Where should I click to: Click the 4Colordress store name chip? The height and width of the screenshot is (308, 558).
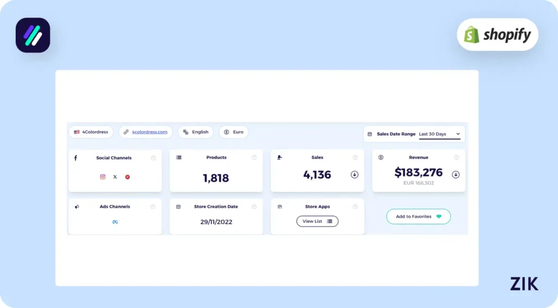pos(91,132)
